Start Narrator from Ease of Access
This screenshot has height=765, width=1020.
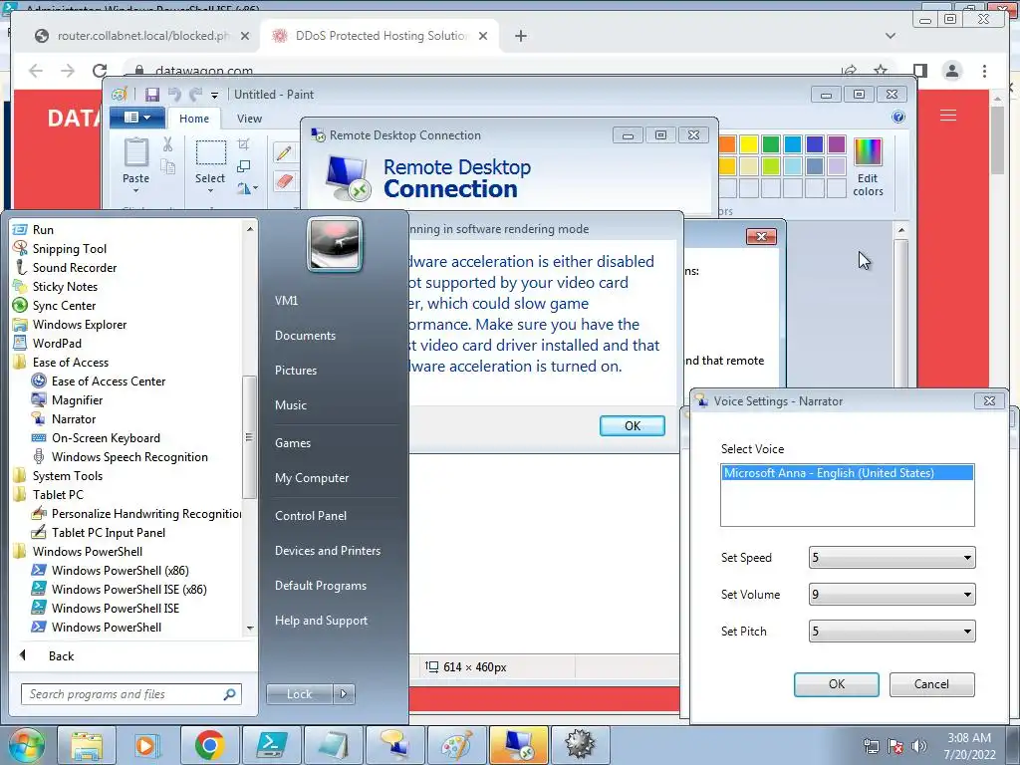point(74,419)
